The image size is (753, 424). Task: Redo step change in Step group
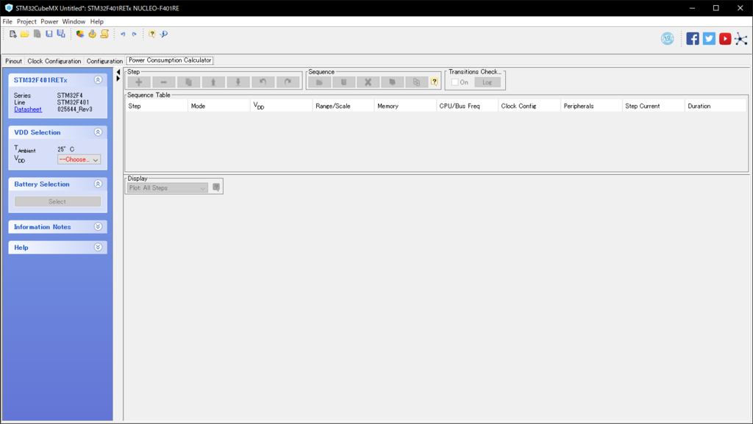point(288,82)
